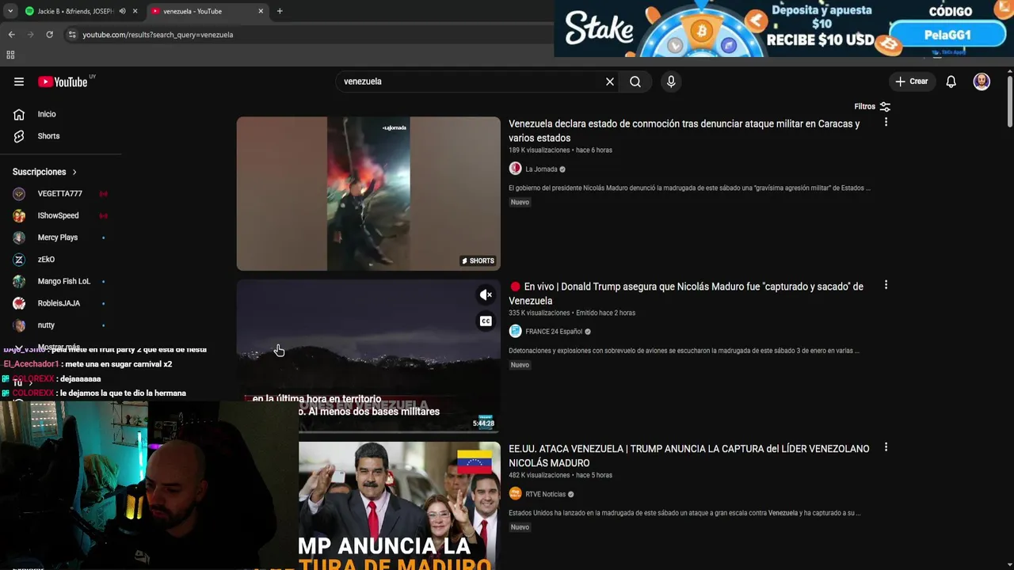Open the RTVE Noticias channel name
This screenshot has width=1014, height=570.
(x=545, y=494)
